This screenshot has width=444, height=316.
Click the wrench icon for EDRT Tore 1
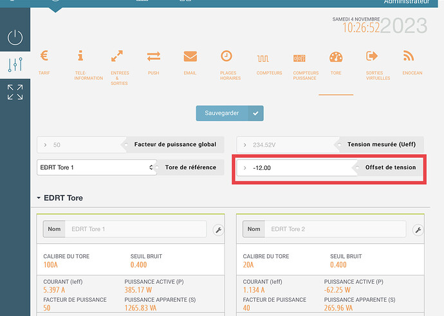pyautogui.click(x=218, y=230)
